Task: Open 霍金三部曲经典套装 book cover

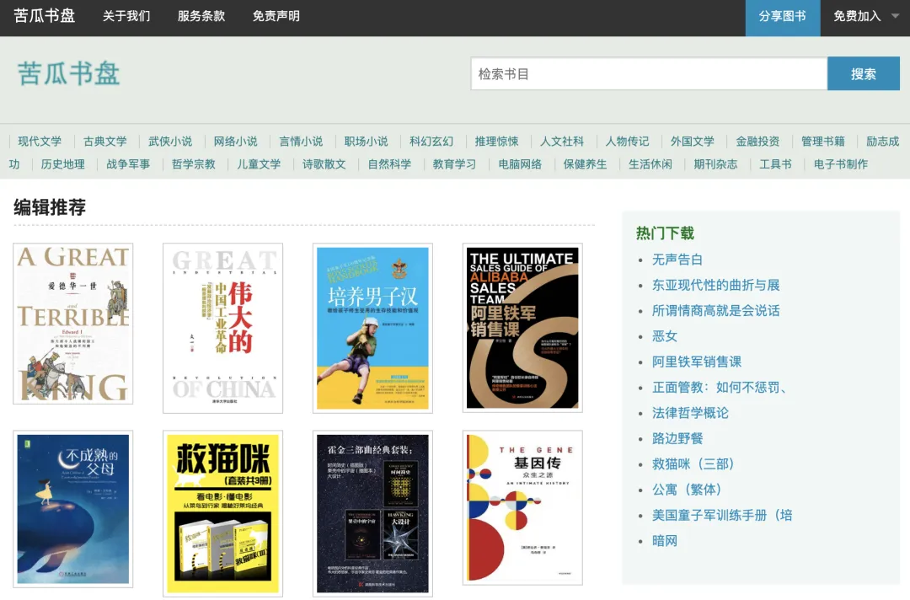Action: 372,513
